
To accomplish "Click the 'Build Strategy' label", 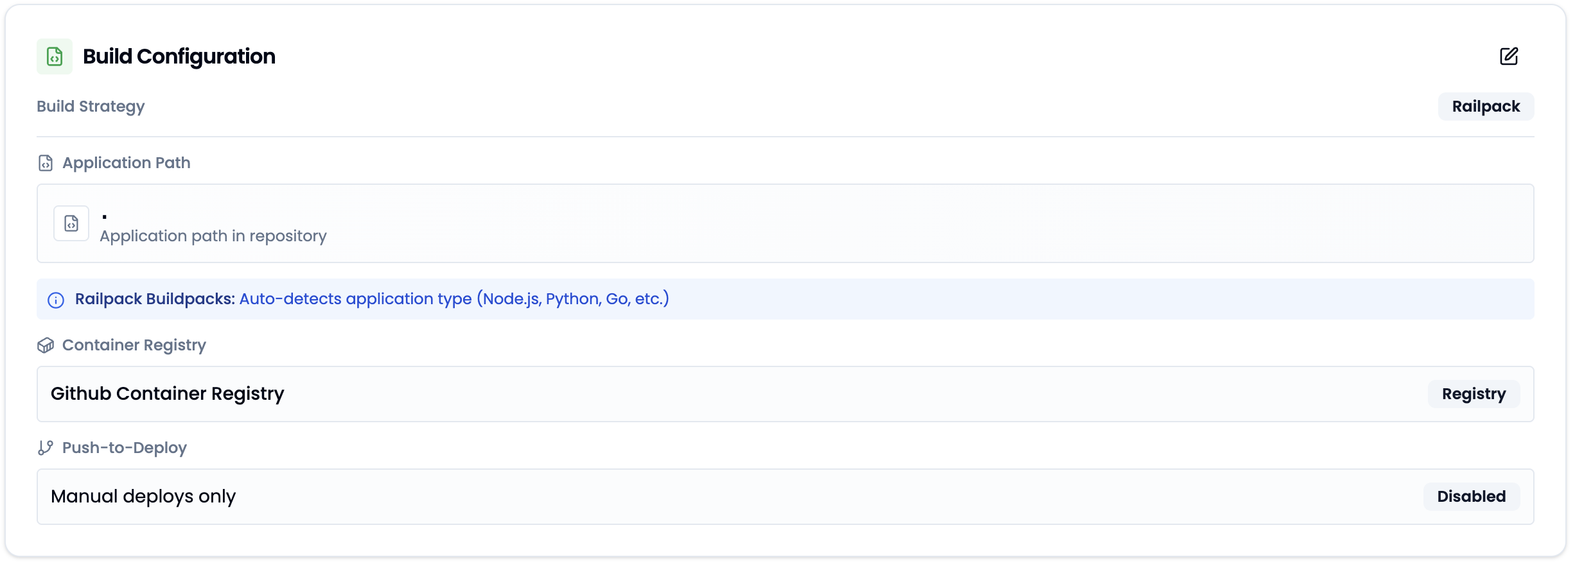I will [91, 107].
